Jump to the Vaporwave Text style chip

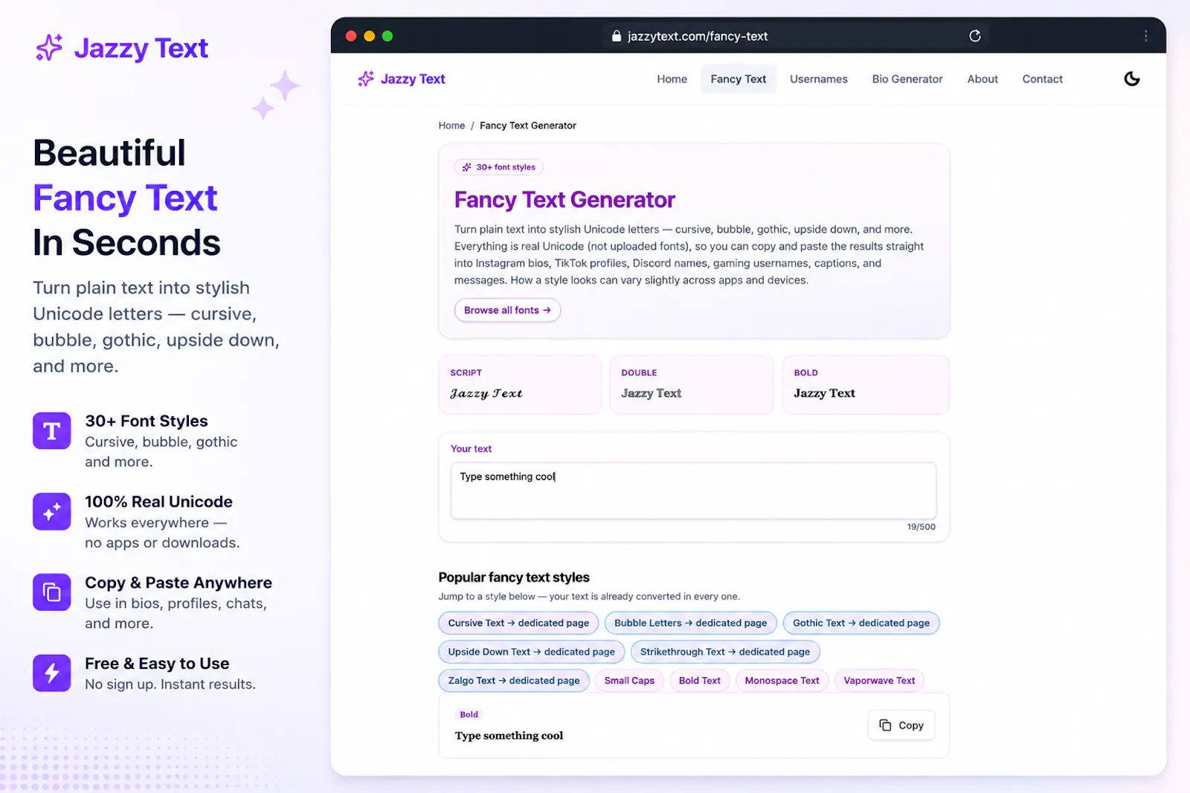tap(879, 681)
